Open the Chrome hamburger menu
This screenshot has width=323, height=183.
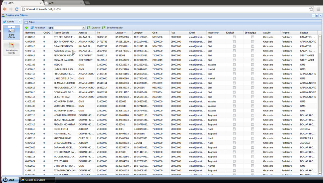318,9
